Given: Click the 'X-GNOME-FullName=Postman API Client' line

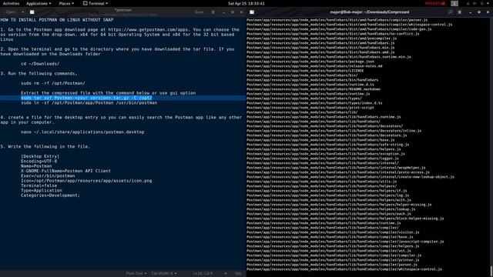Looking at the screenshot, I should point(65,171).
